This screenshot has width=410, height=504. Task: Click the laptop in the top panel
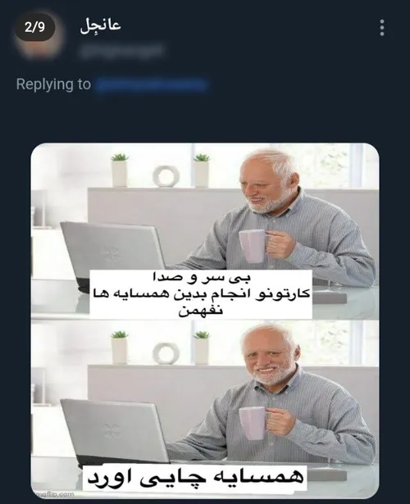click(x=112, y=254)
